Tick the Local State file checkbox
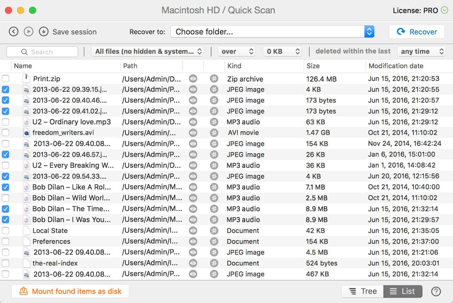Image resolution: width=453 pixels, height=303 pixels. click(6, 231)
